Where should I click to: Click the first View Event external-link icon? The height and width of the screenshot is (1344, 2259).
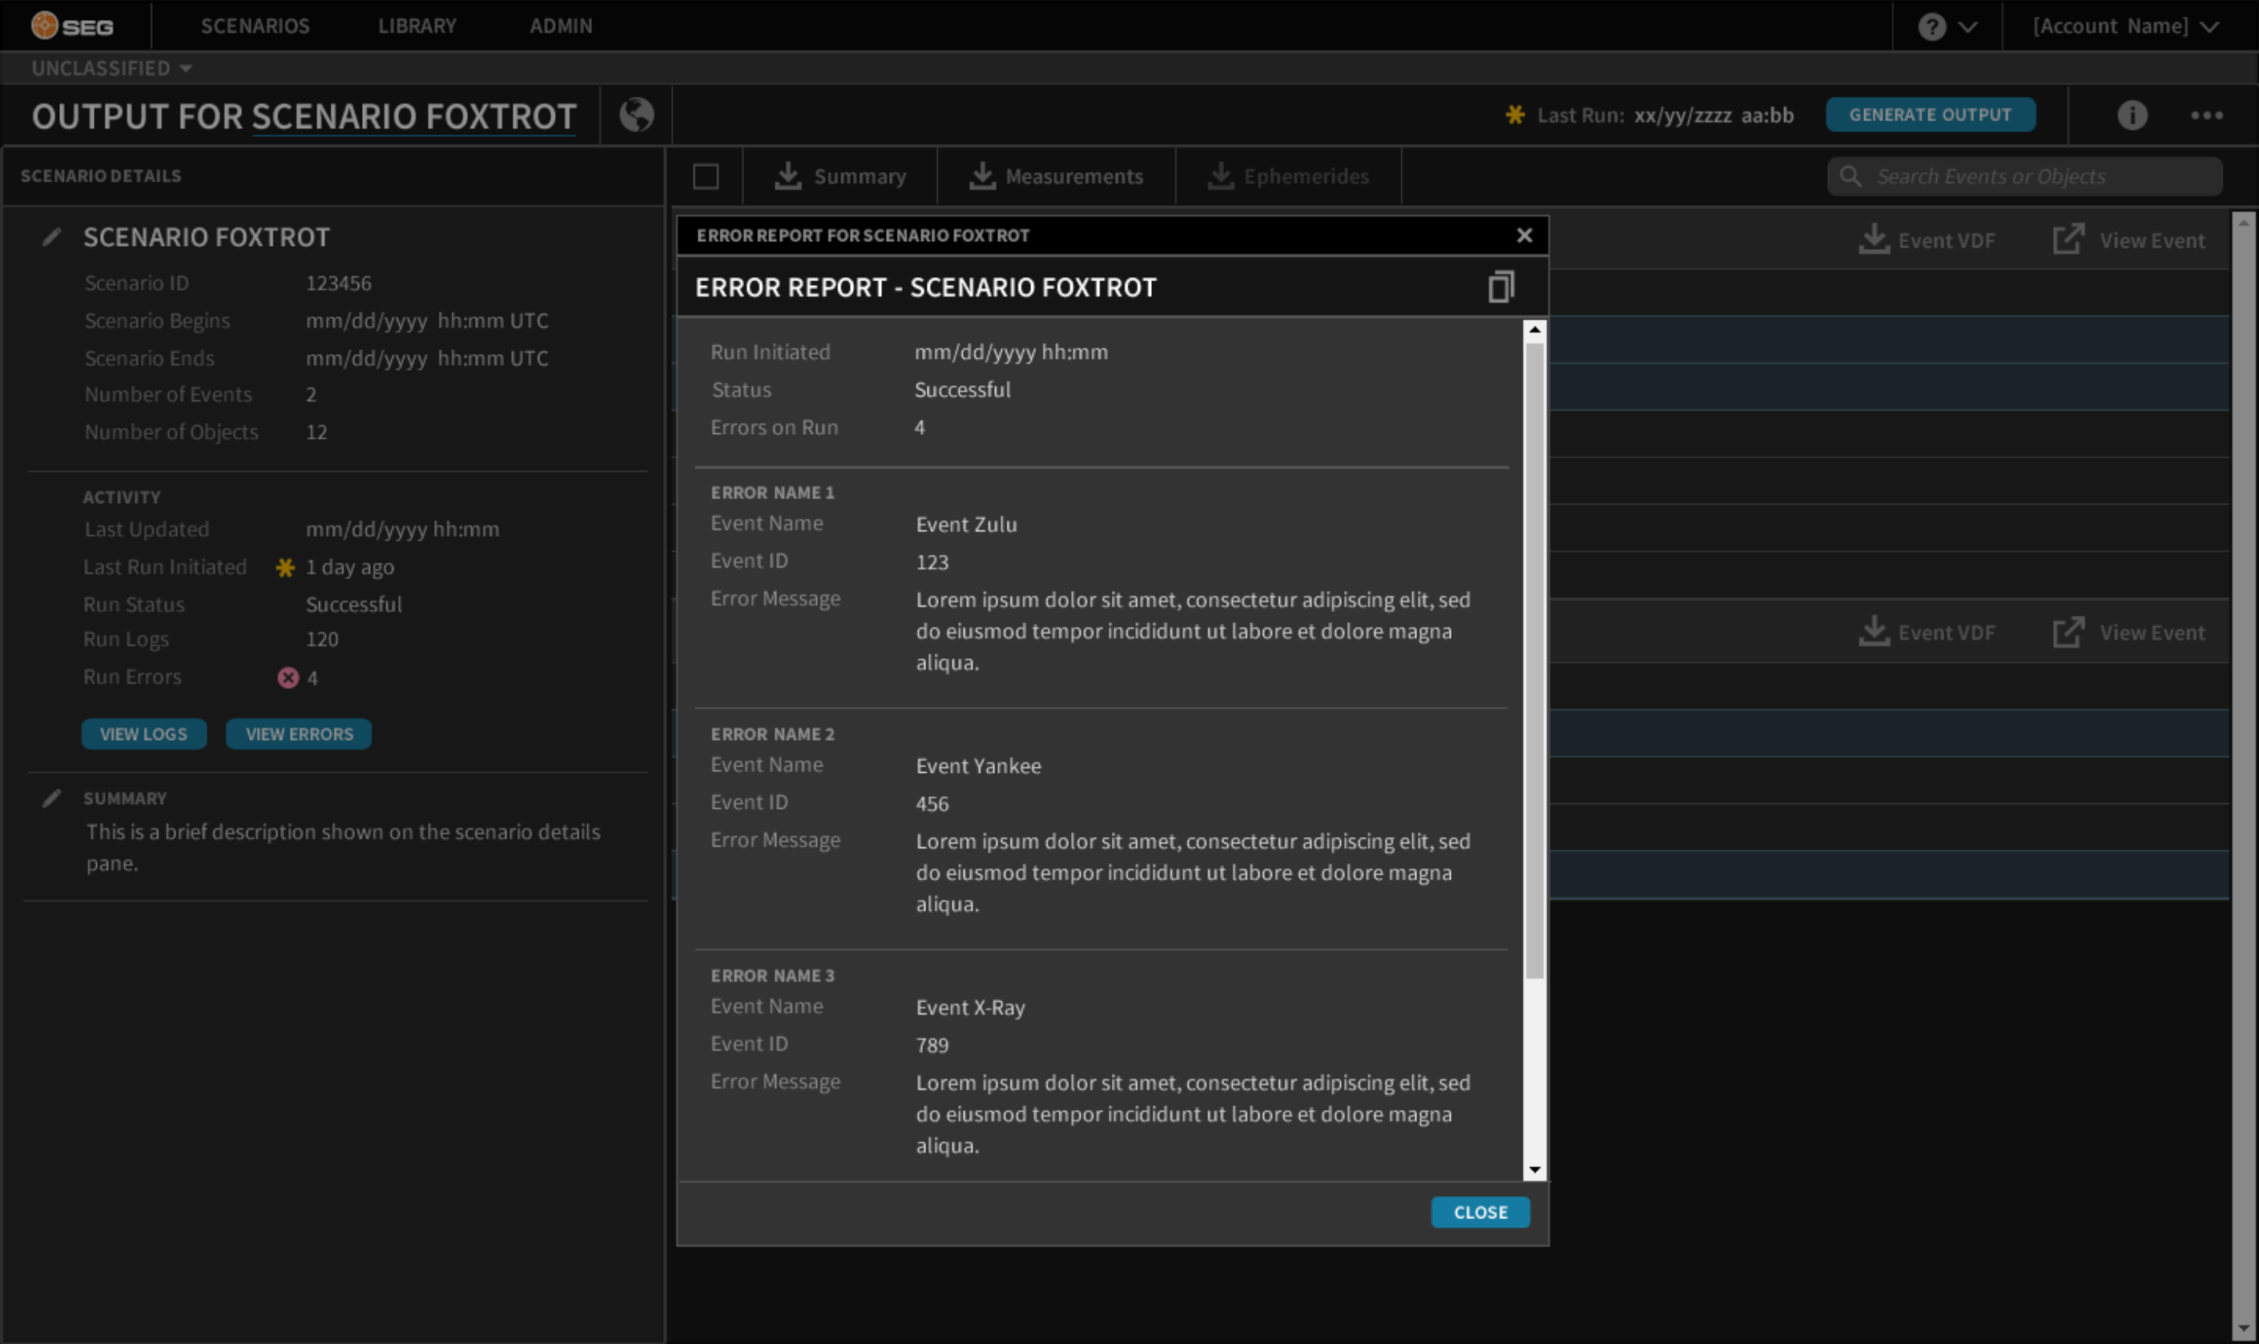[x=2068, y=240]
